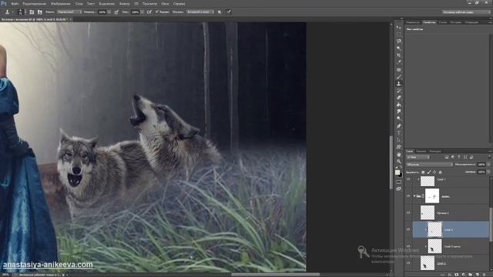The image size is (493, 277).
Task: Select the History Brush tool
Action: point(399,91)
